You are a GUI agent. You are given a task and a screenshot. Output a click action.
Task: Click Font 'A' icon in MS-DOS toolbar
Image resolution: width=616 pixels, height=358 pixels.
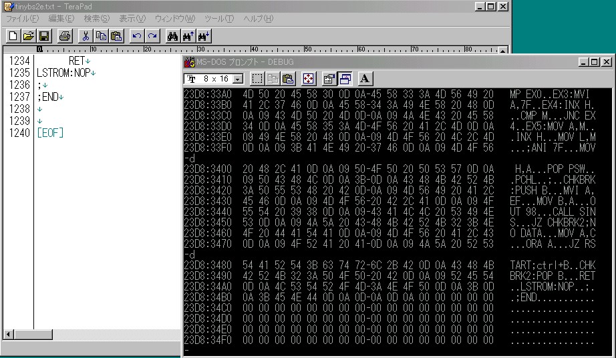point(365,79)
